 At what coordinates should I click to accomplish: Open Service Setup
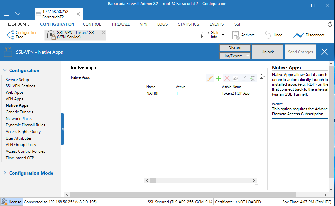coord(17,80)
